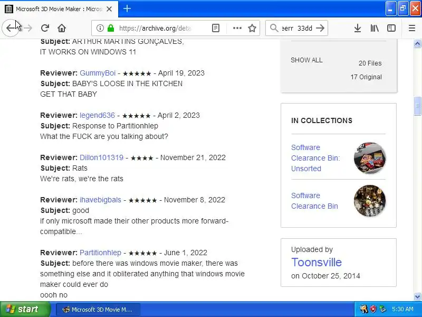The width and height of the screenshot is (422, 317).
Task: Click the four-star rating beside Dillon101319
Action: tap(142, 158)
